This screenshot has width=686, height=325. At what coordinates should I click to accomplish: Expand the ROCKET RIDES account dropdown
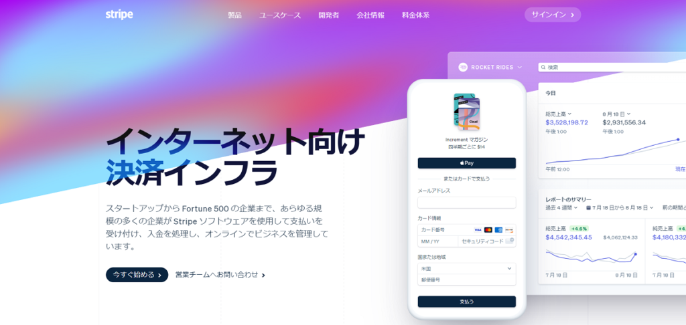click(x=496, y=68)
